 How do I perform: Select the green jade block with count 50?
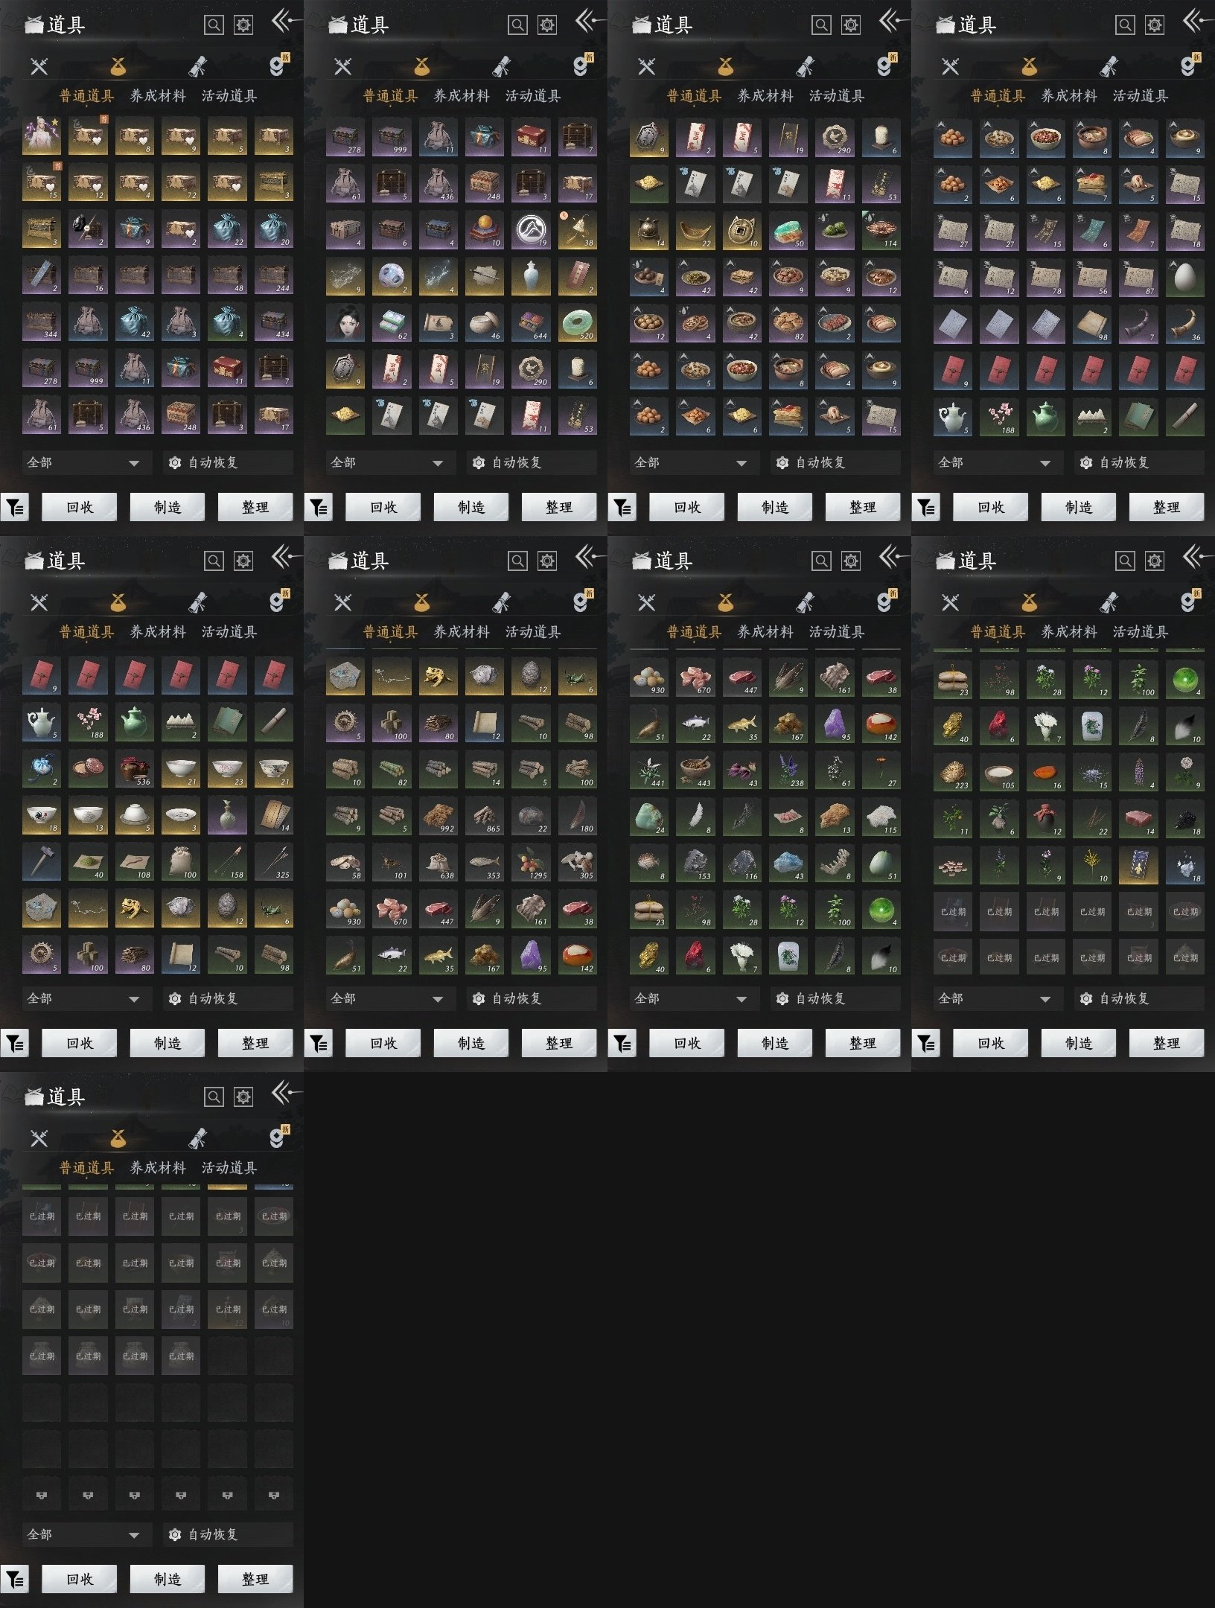788,230
